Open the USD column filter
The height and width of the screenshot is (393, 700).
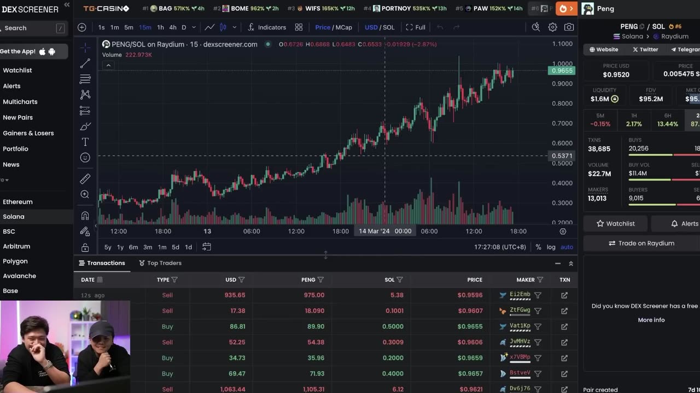tap(241, 279)
